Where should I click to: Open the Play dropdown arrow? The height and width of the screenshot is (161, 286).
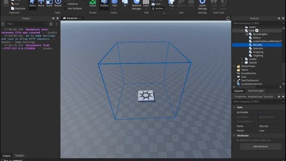pyautogui.click(x=172, y=9)
